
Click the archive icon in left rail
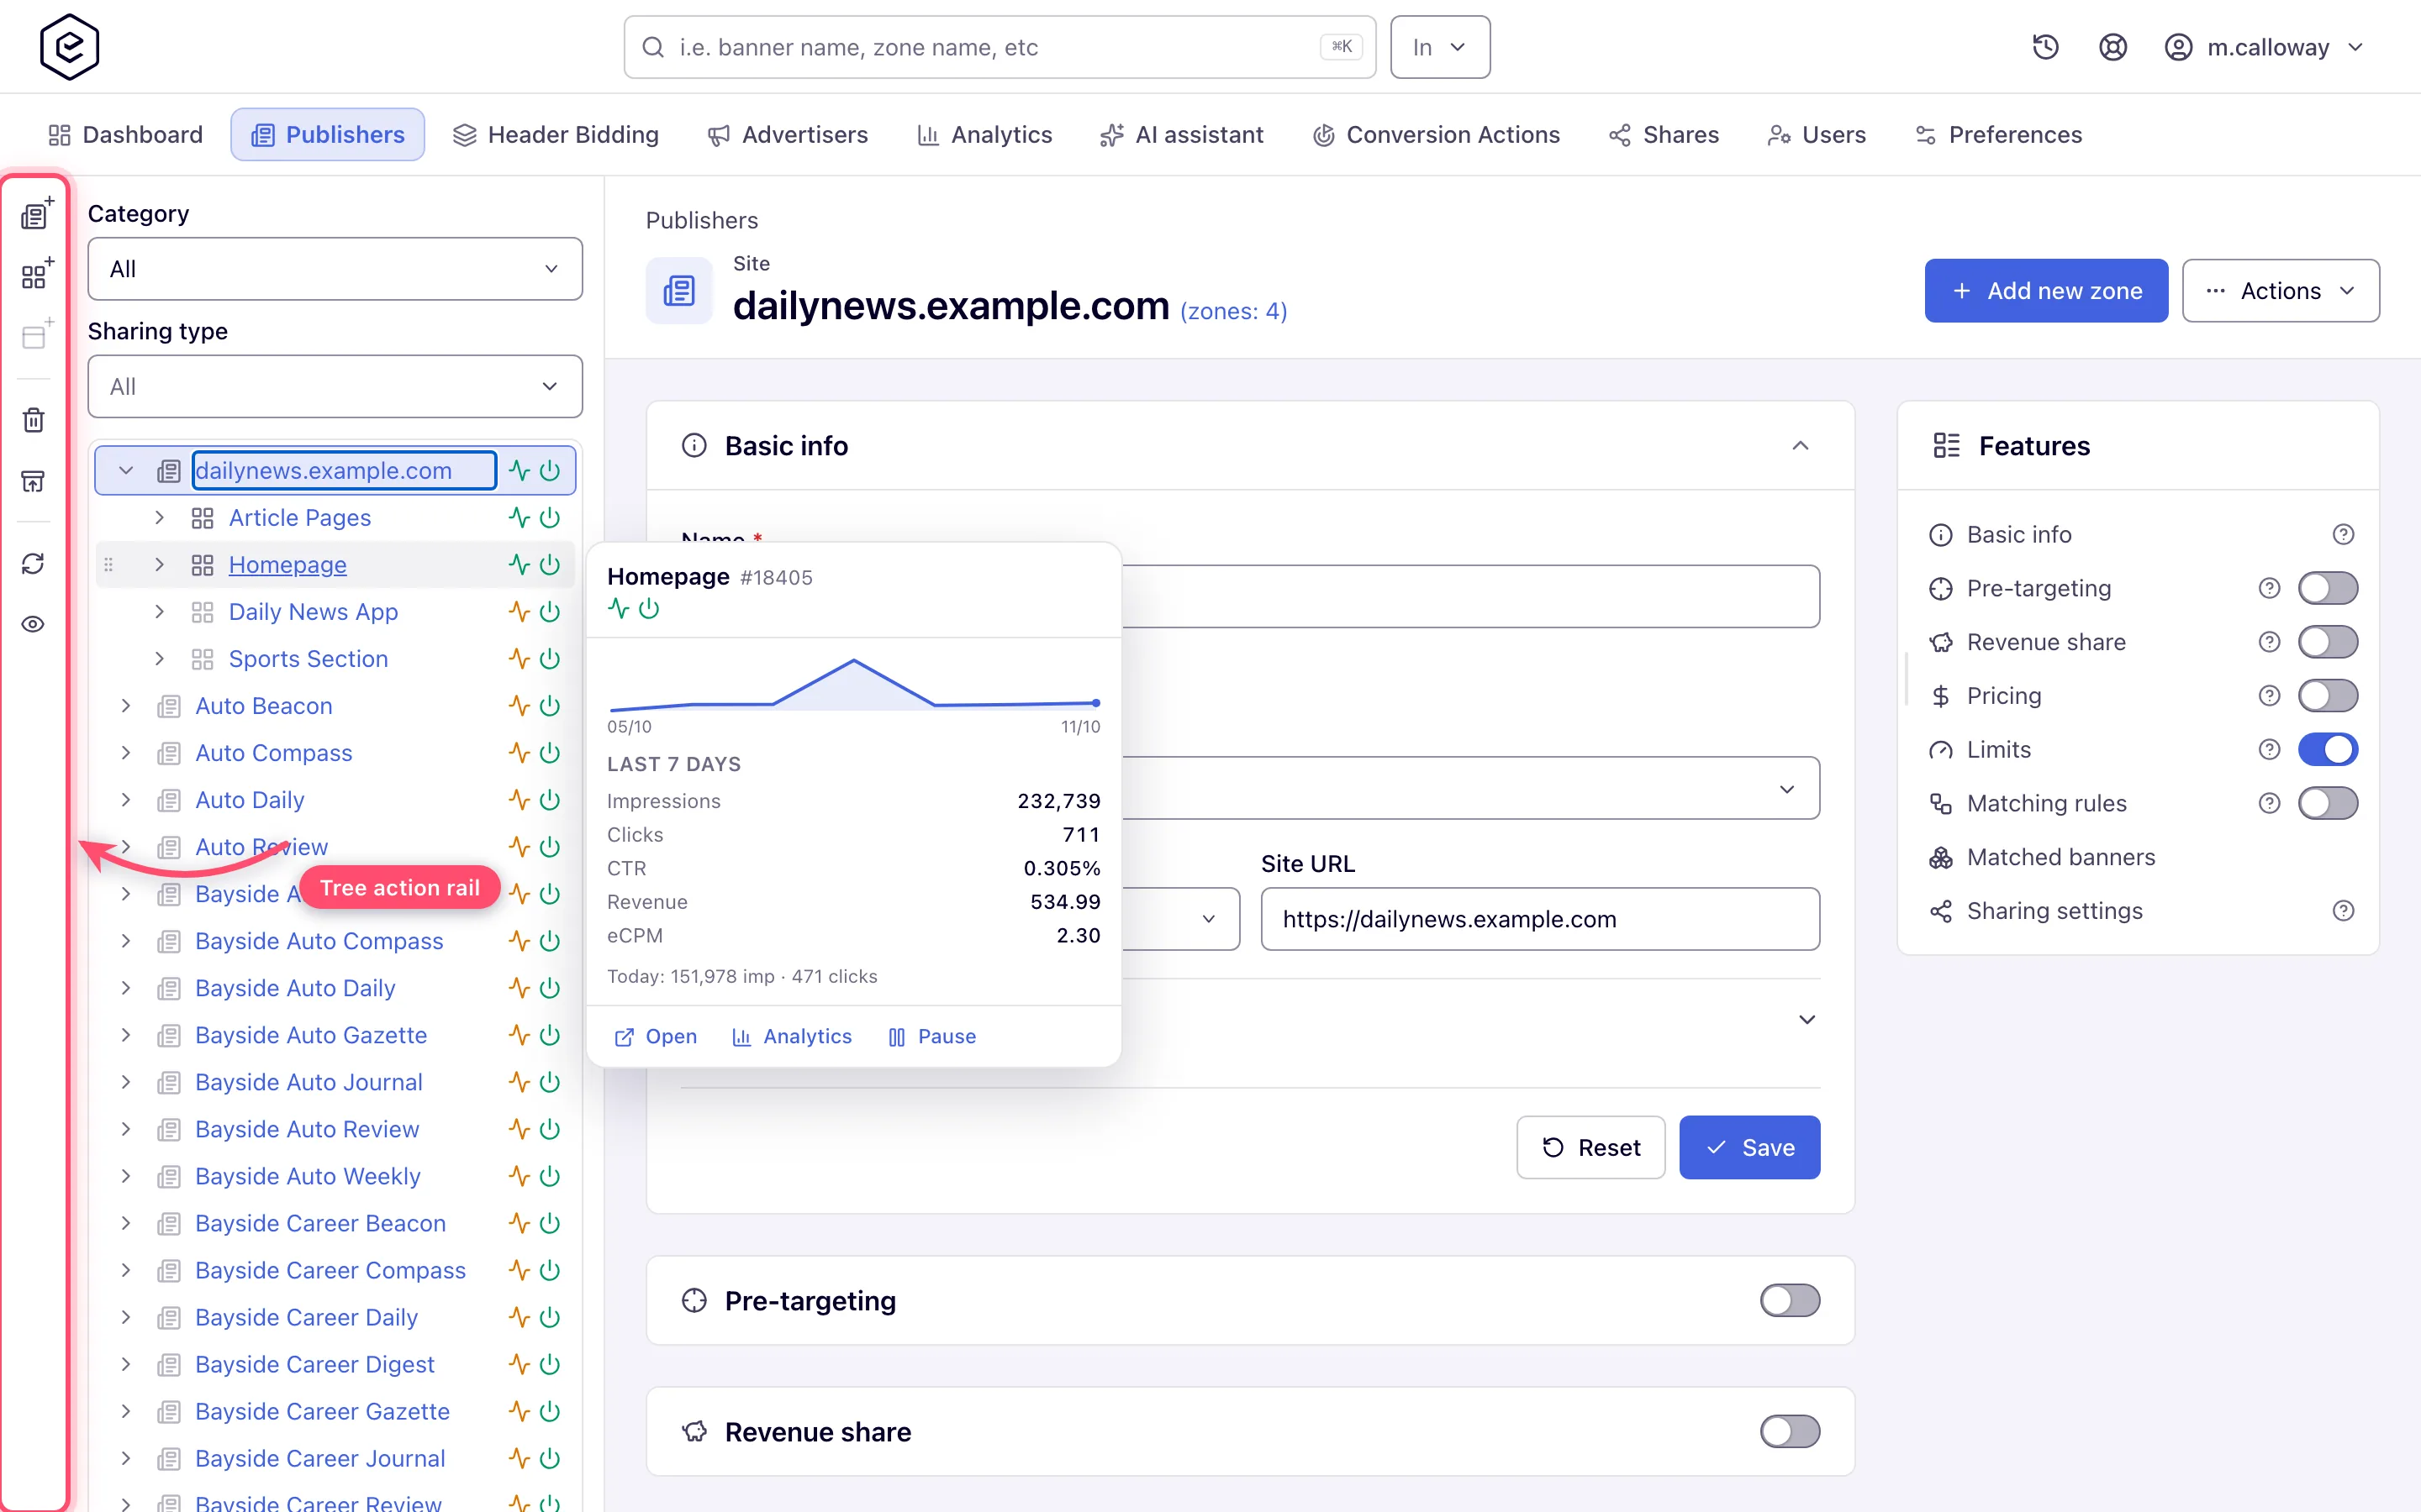pyautogui.click(x=33, y=481)
